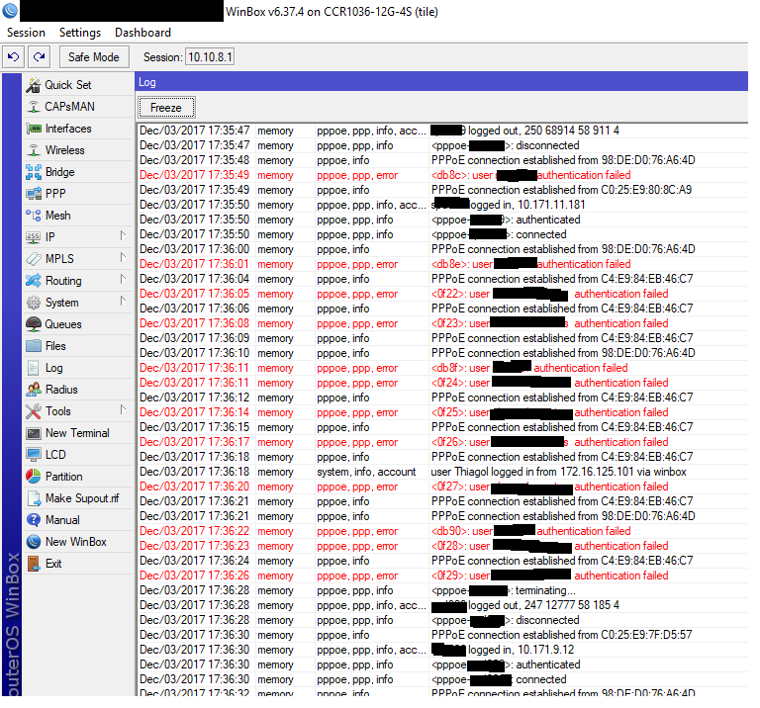Click the System gear icon in sidebar
Image resolution: width=760 pixels, height=708 pixels.
pyautogui.click(x=34, y=303)
